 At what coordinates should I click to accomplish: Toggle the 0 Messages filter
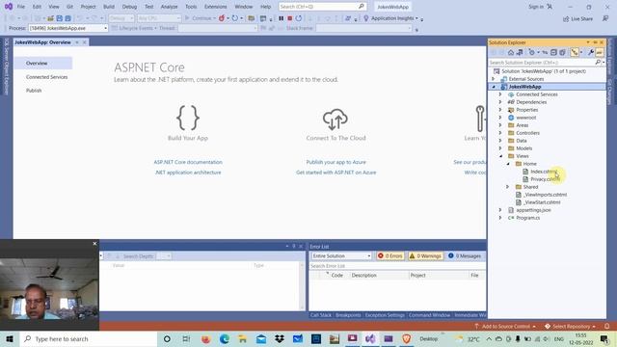pyautogui.click(x=465, y=255)
